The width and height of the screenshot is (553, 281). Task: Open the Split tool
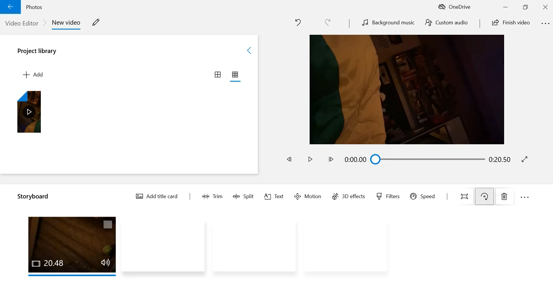tap(243, 196)
